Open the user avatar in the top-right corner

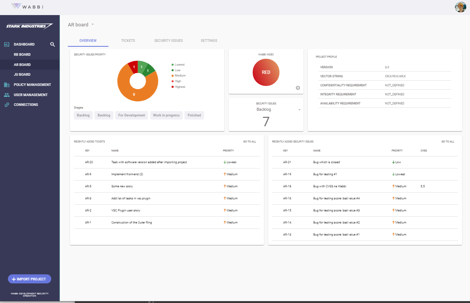461,7
